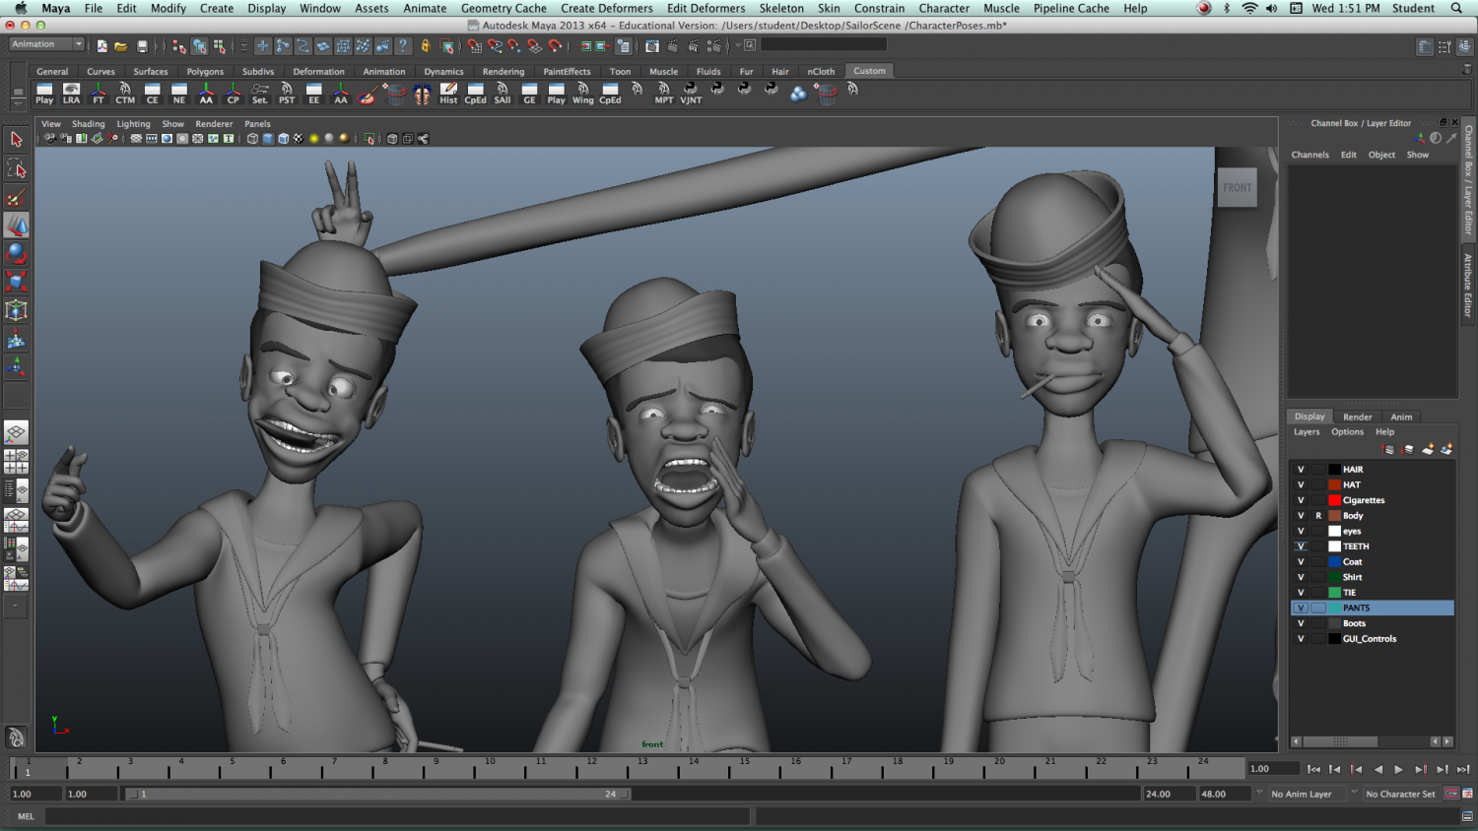Toggle visibility V of Cigarettes layer

(1301, 500)
